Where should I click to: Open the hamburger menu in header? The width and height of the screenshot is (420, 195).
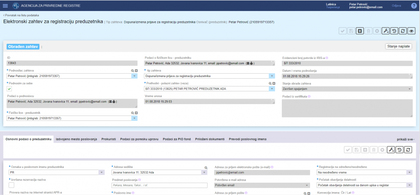tap(5, 6)
